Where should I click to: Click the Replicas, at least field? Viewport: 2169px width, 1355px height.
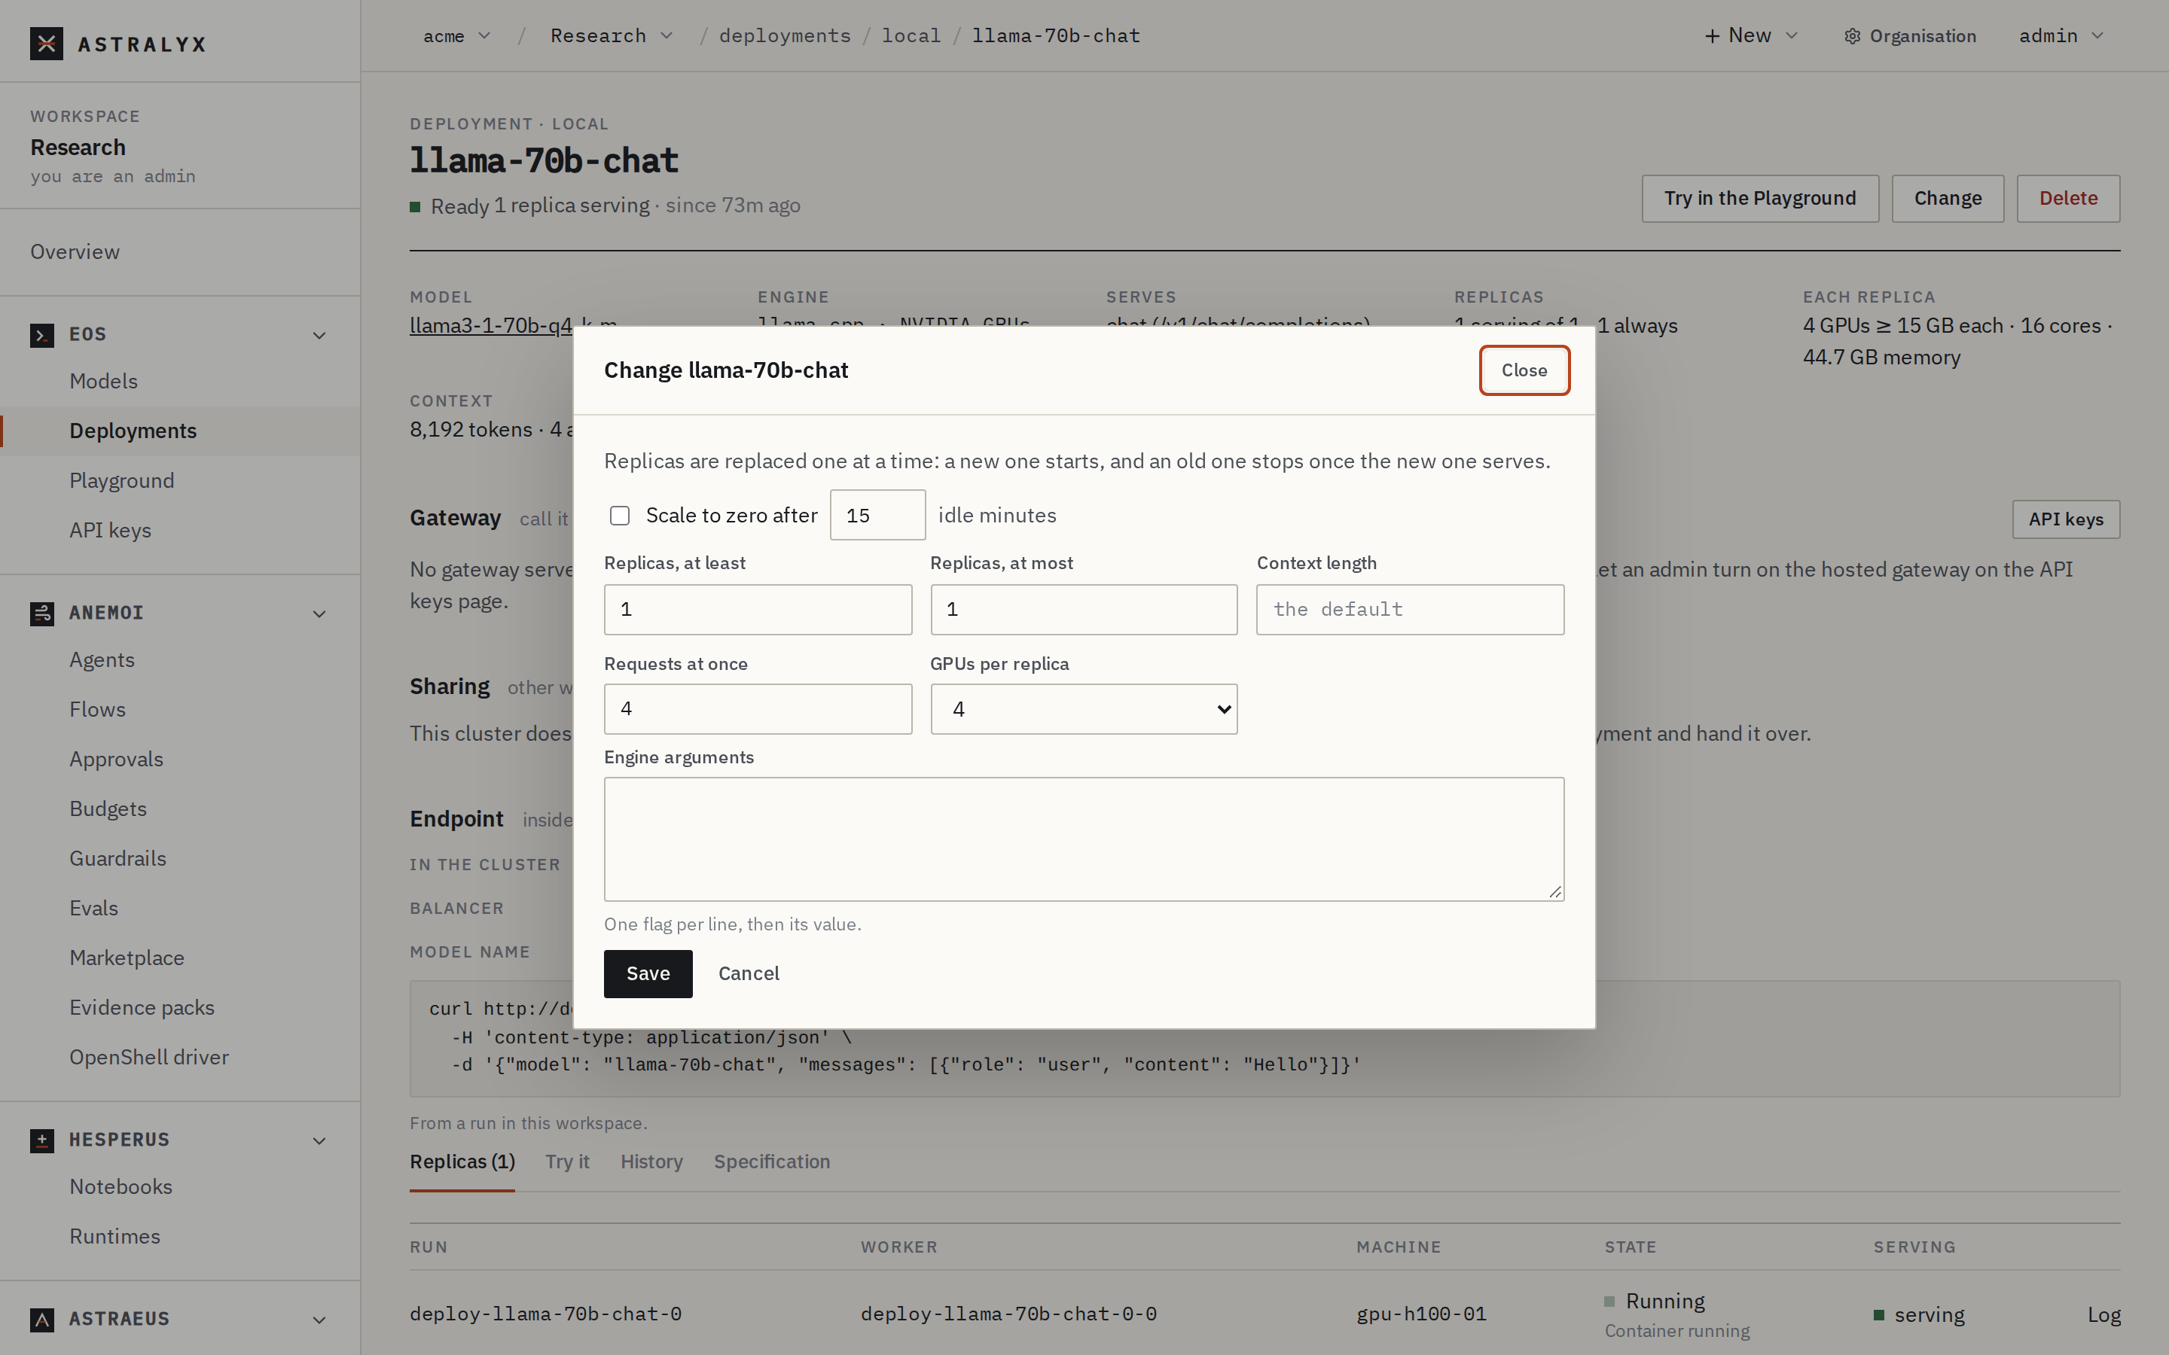tap(758, 610)
